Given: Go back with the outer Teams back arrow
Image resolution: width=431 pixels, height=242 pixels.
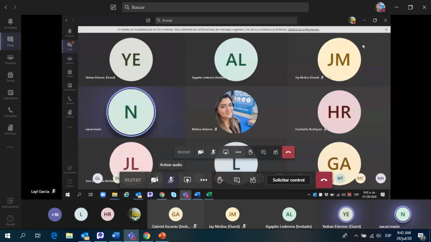Looking at the screenshot, I should 6,8.
